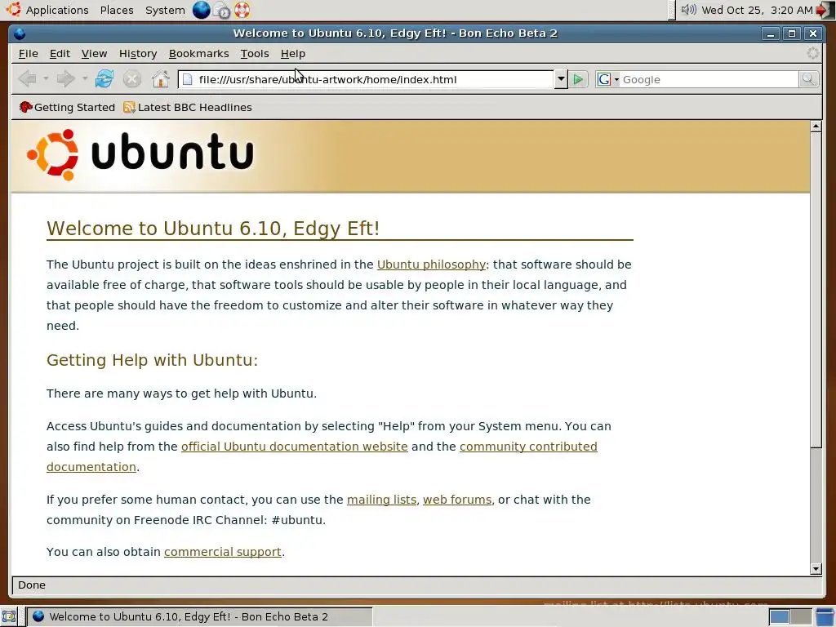
Task: Click the Latest BBC Headlines feed icon
Action: [x=129, y=107]
